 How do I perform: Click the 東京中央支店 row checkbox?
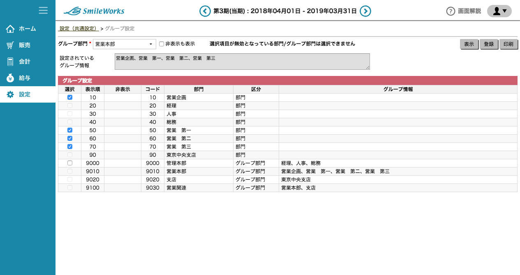70,155
